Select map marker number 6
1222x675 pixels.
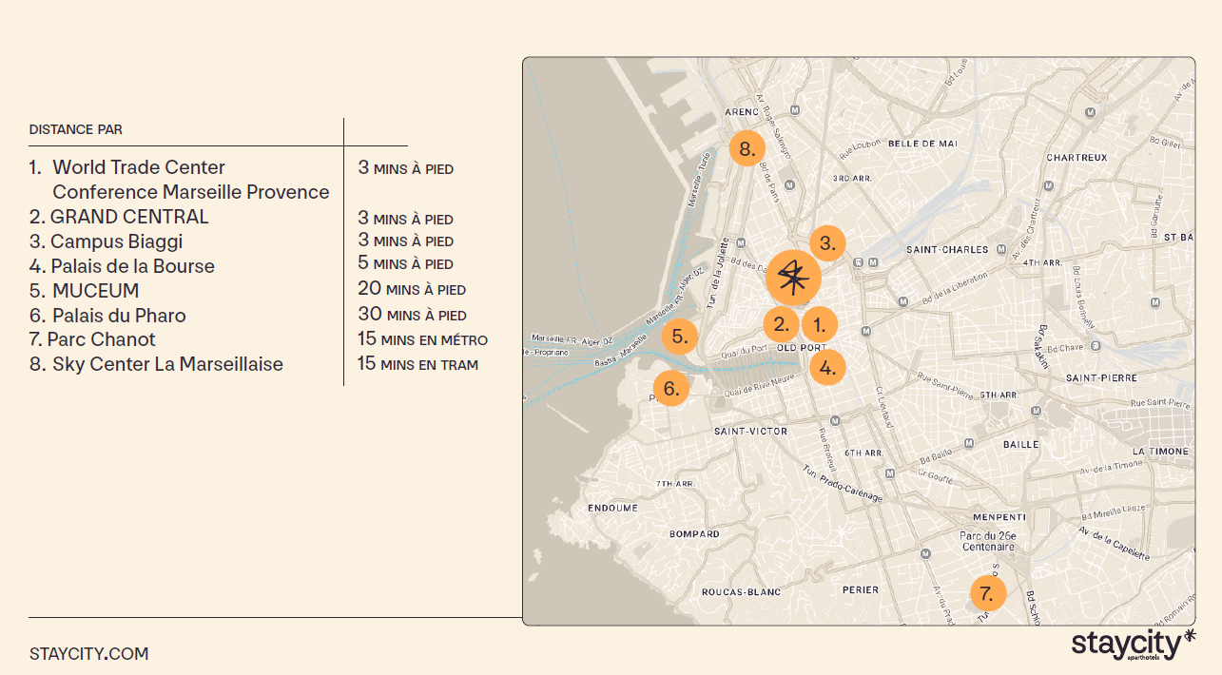[x=671, y=388]
